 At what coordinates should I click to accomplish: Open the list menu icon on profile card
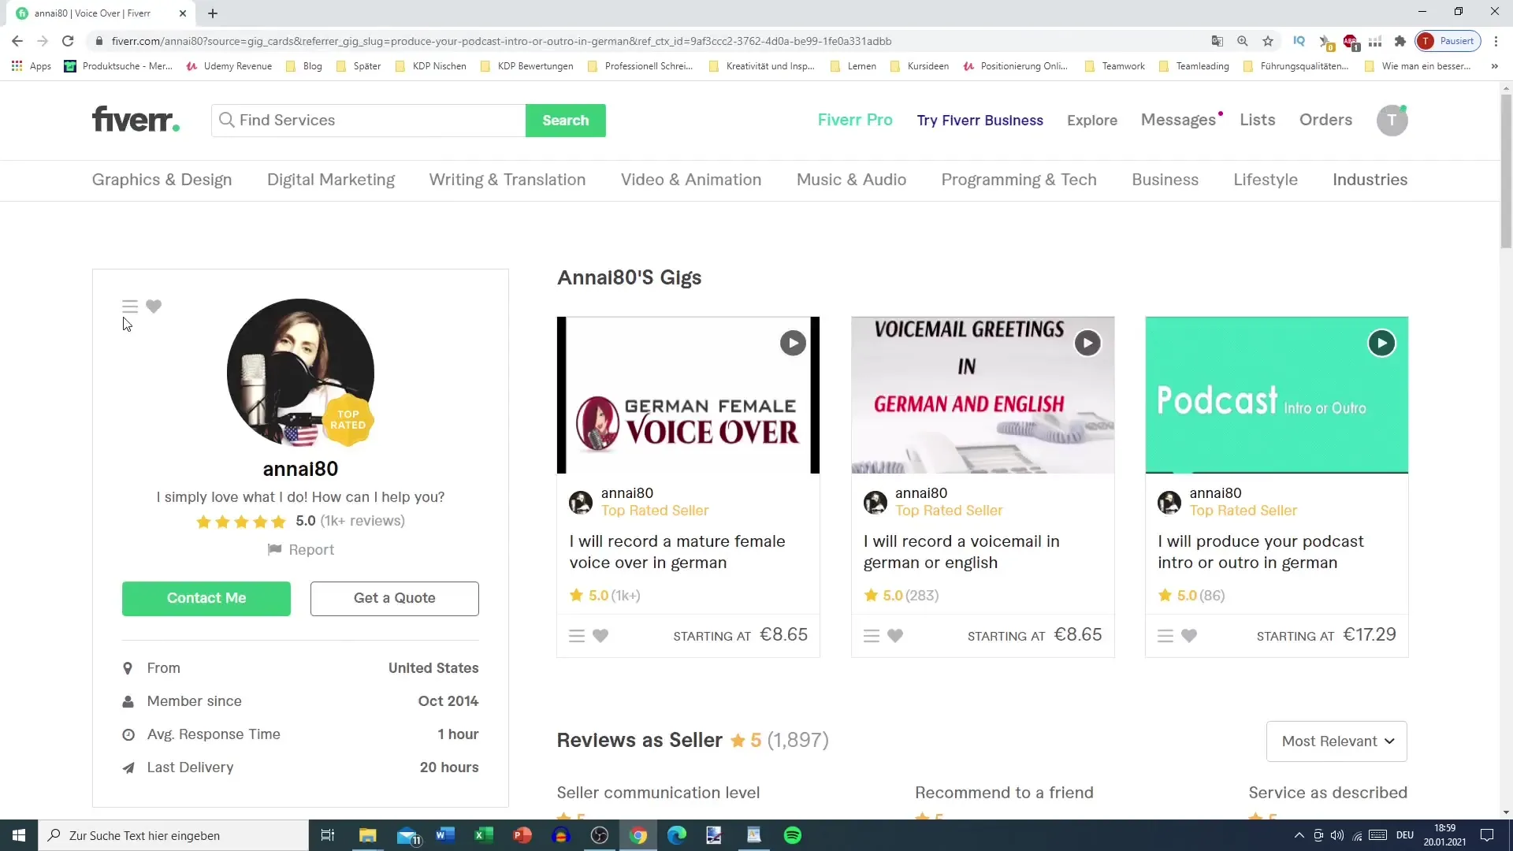[x=130, y=307]
